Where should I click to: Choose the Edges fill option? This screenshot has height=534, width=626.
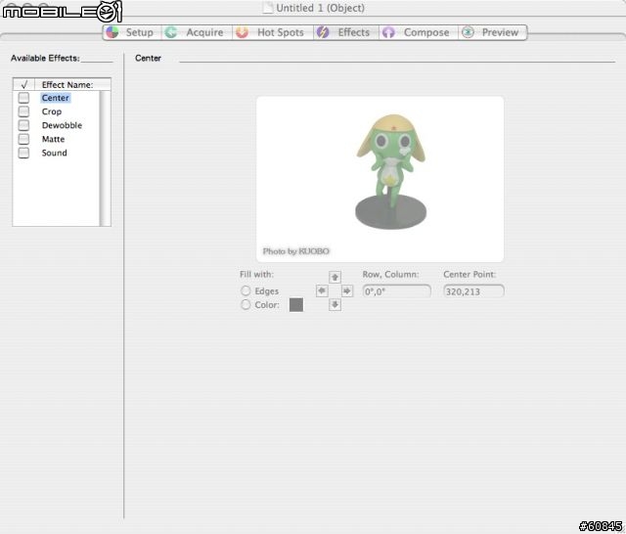[246, 290]
